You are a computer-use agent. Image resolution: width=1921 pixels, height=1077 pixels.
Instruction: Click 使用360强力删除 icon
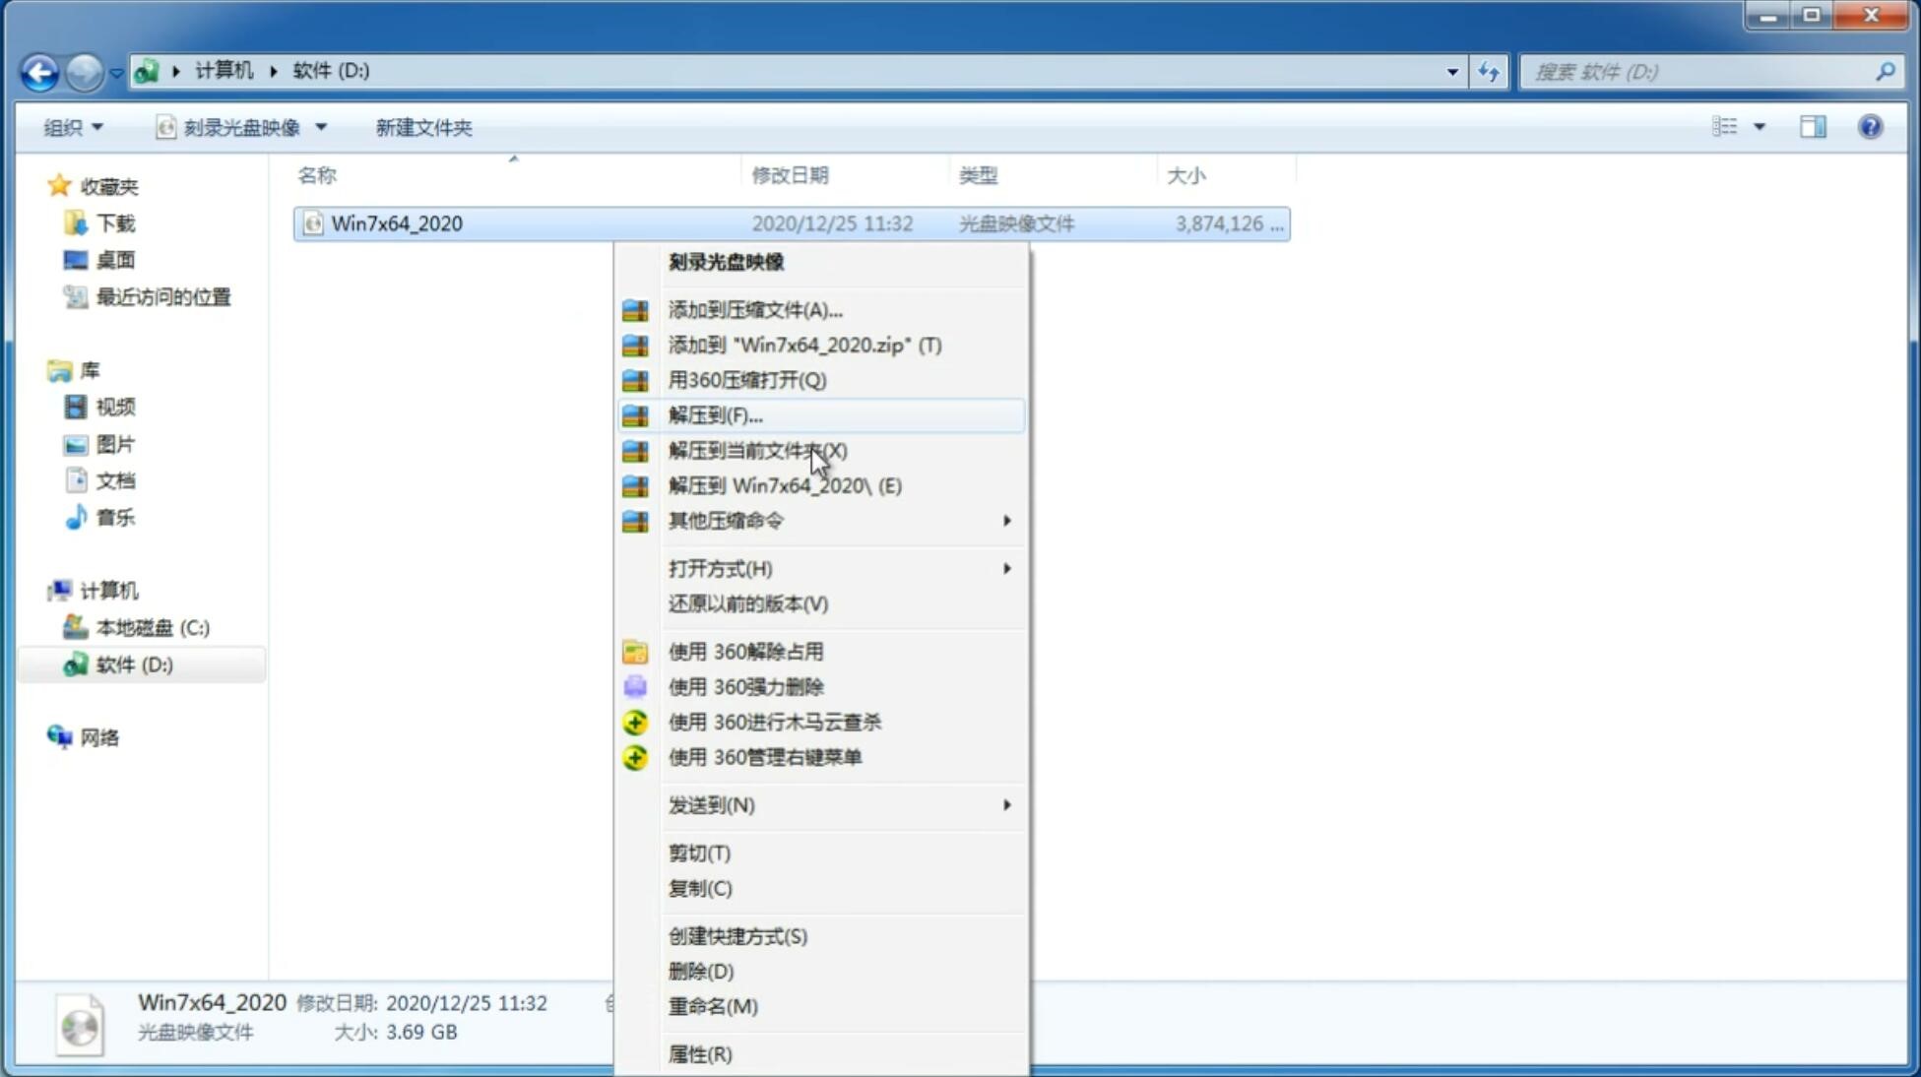pyautogui.click(x=635, y=686)
